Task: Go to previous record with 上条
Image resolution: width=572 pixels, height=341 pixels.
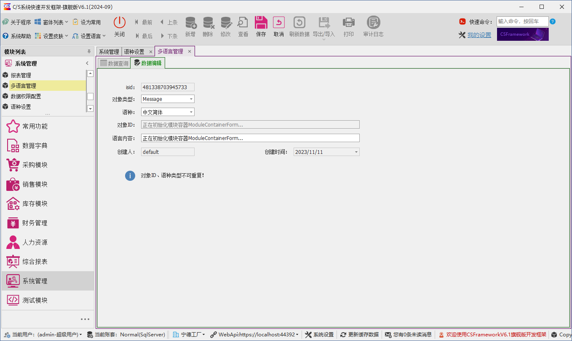Action: pyautogui.click(x=168, y=22)
